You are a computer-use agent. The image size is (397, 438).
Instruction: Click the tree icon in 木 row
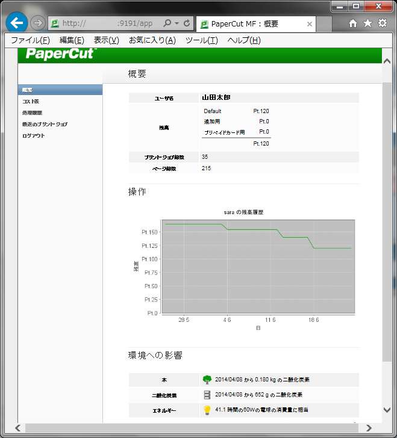coord(207,380)
